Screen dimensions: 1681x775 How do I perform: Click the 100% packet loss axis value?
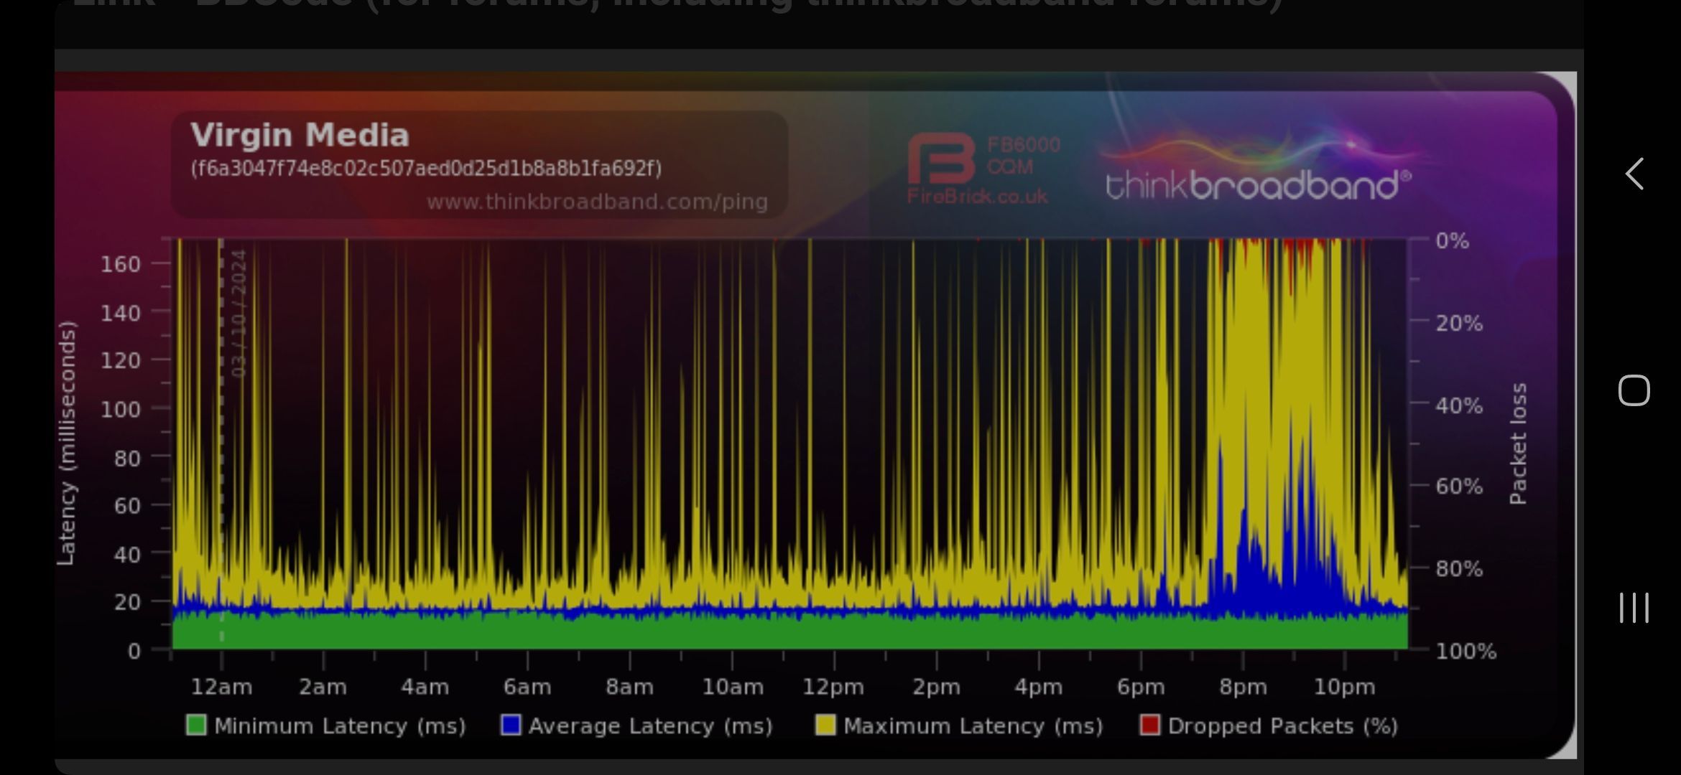1465,652
